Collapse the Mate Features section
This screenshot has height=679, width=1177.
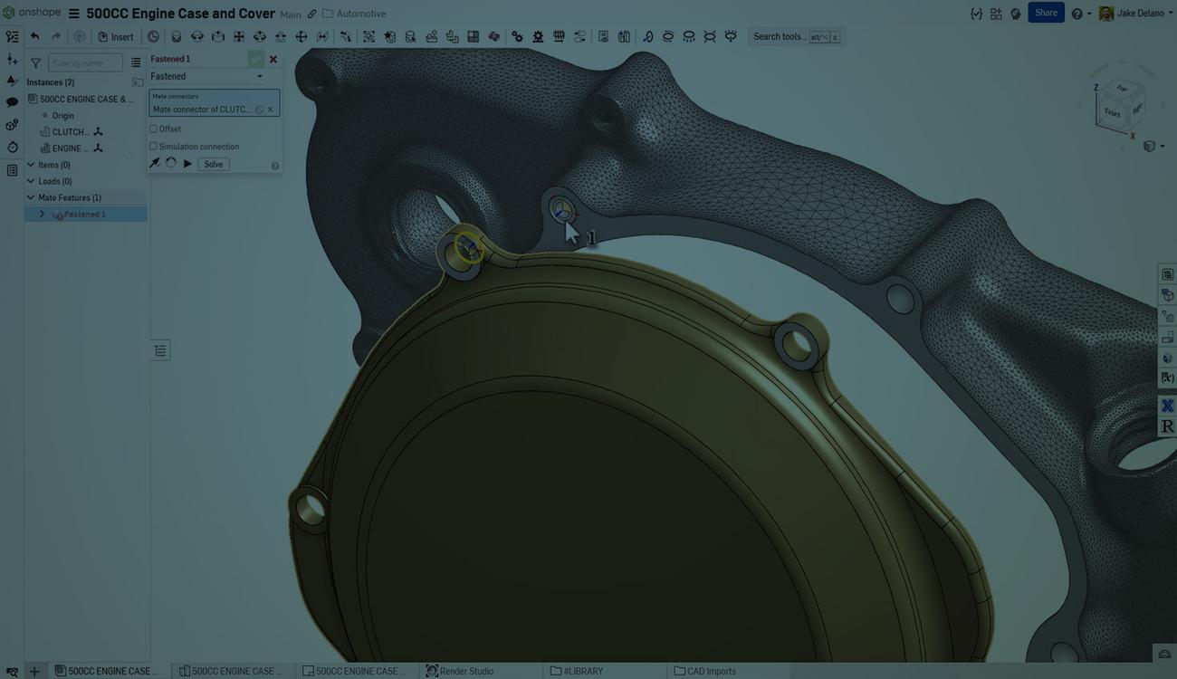pyautogui.click(x=30, y=196)
